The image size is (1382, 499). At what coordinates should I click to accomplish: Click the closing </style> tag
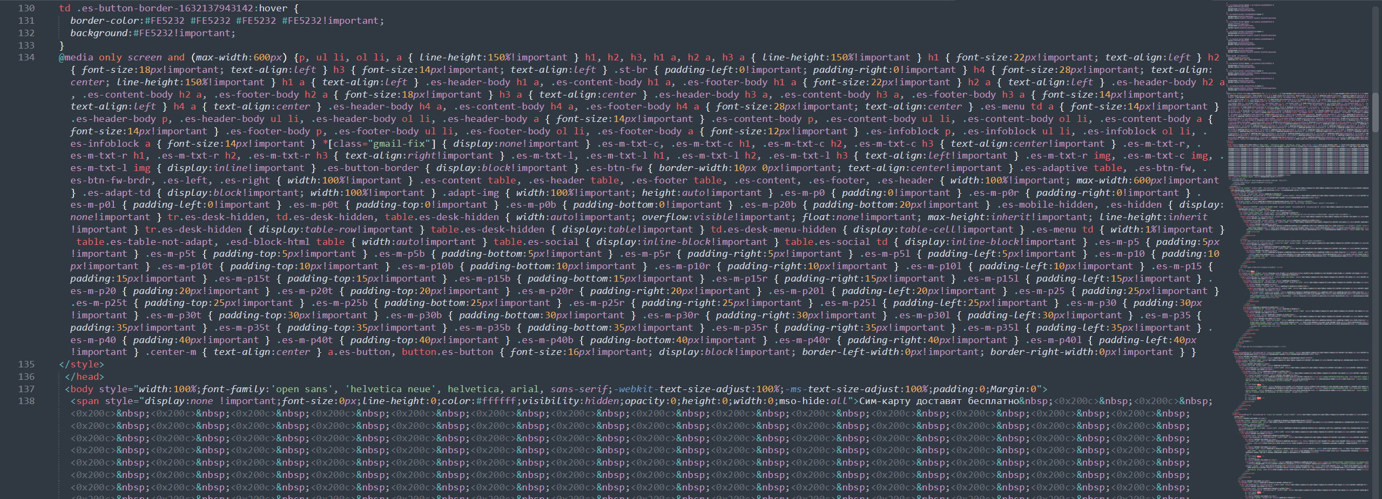point(82,364)
